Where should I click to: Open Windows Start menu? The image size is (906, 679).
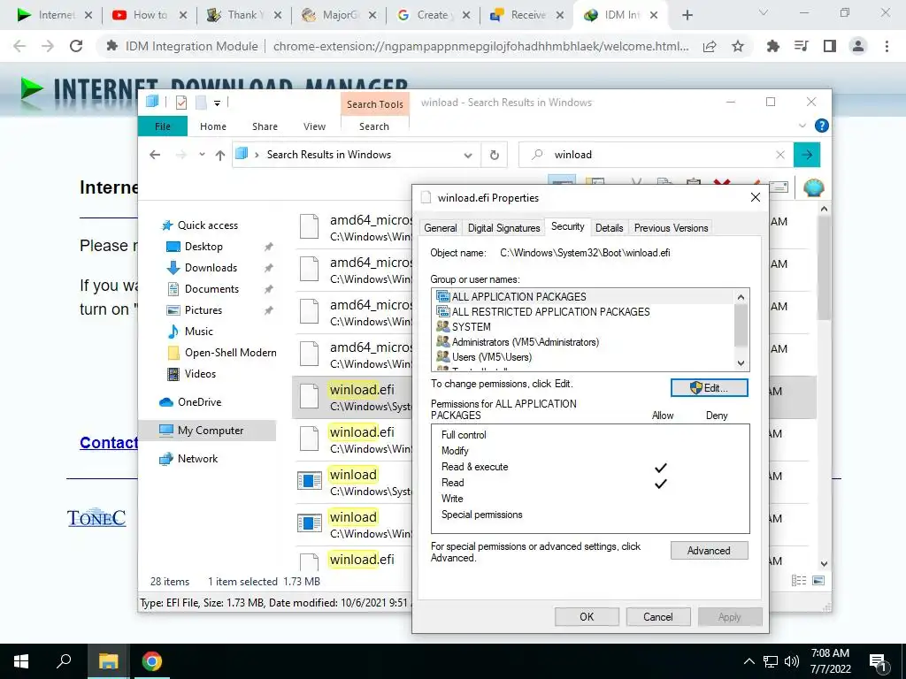click(21, 661)
